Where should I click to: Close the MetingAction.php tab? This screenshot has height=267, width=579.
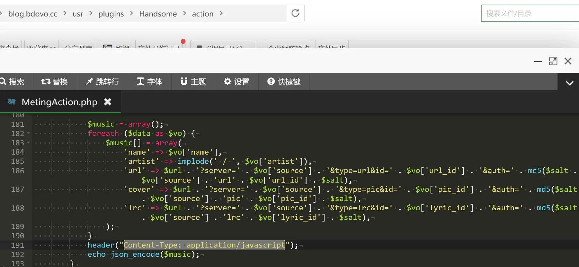pyautogui.click(x=107, y=102)
